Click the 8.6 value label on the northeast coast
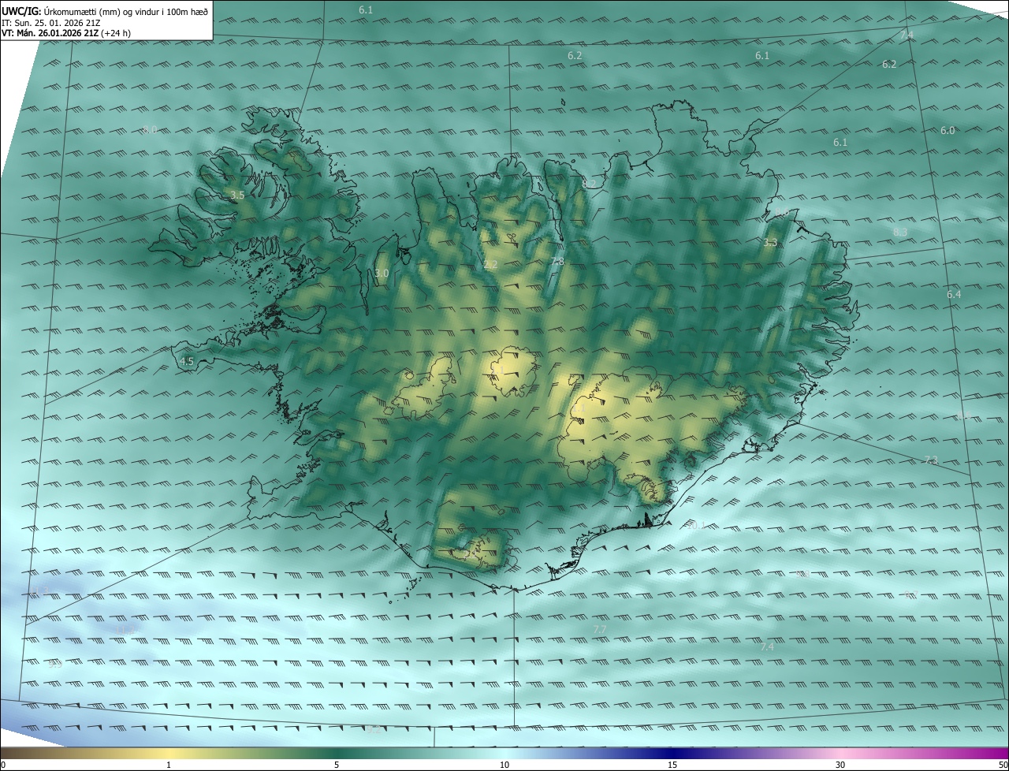The height and width of the screenshot is (771, 1009). click(x=781, y=213)
